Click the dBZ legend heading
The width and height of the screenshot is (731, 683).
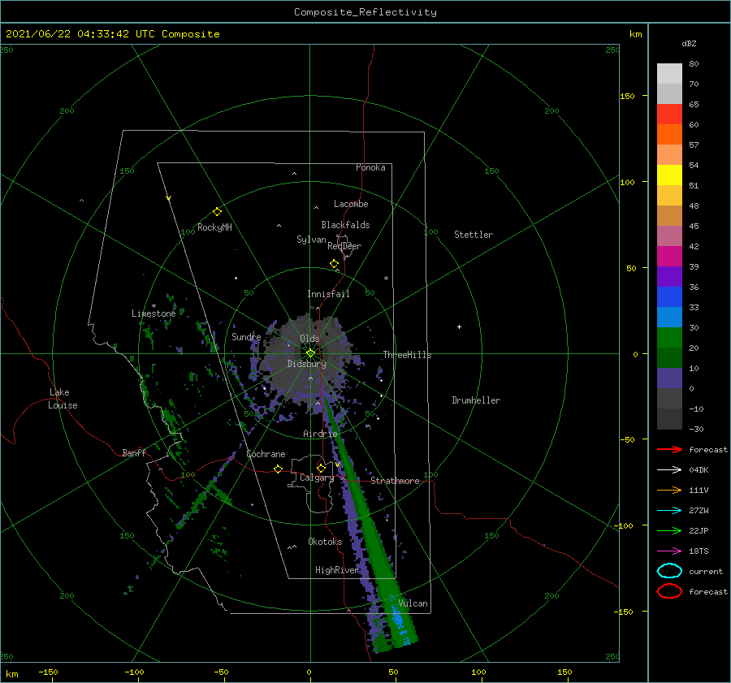click(689, 44)
